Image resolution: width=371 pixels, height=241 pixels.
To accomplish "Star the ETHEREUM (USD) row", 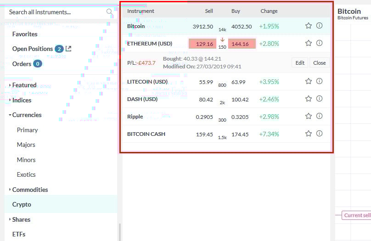I will click(x=308, y=43).
